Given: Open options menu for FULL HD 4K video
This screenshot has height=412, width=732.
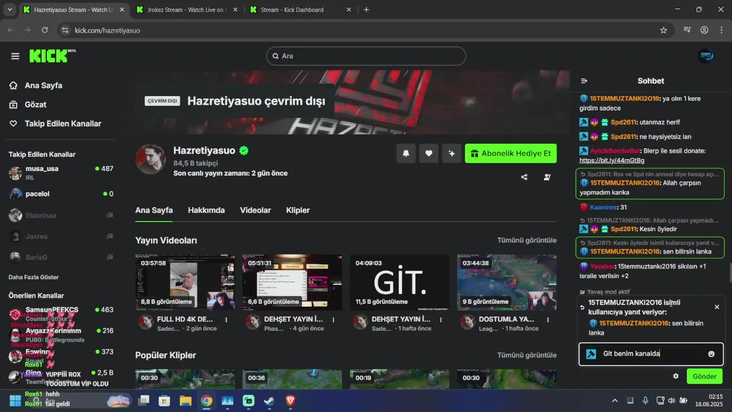Looking at the screenshot, I should (x=226, y=320).
